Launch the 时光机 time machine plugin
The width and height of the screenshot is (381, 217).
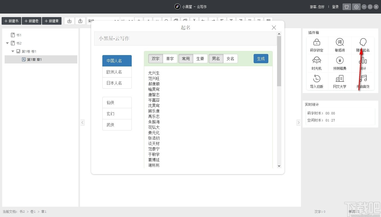click(317, 63)
